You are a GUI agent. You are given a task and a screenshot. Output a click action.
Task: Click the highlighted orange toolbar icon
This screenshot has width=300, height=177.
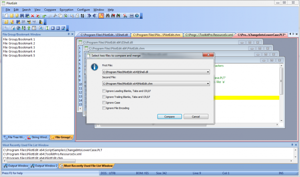coord(101,16)
